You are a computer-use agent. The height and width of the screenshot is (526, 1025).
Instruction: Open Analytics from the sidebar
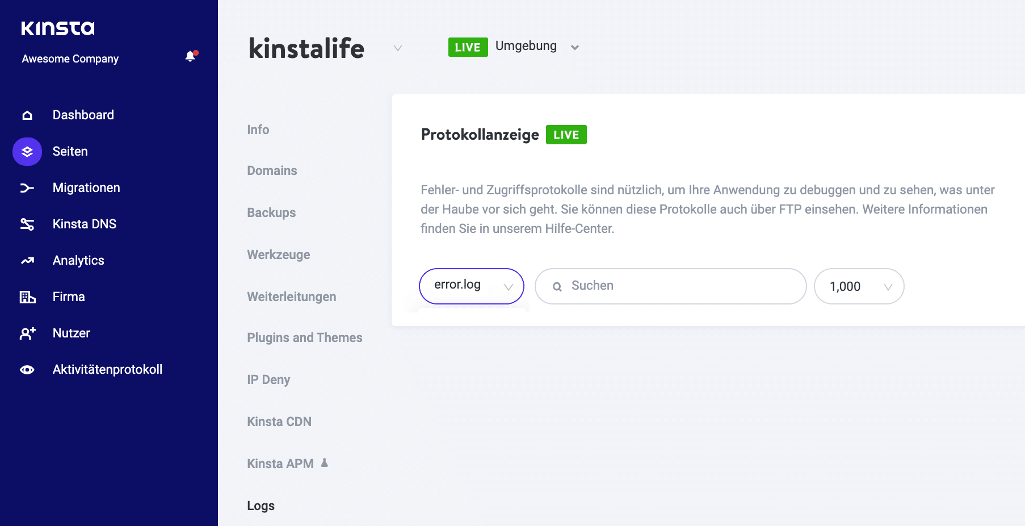[x=78, y=260]
